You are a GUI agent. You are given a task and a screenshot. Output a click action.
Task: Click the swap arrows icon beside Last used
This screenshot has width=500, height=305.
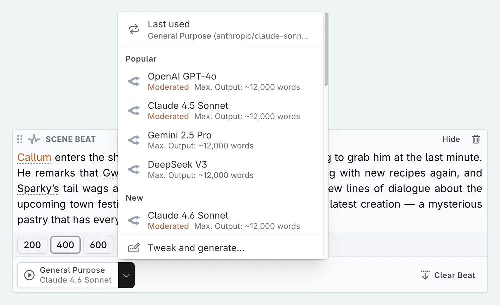[134, 29]
